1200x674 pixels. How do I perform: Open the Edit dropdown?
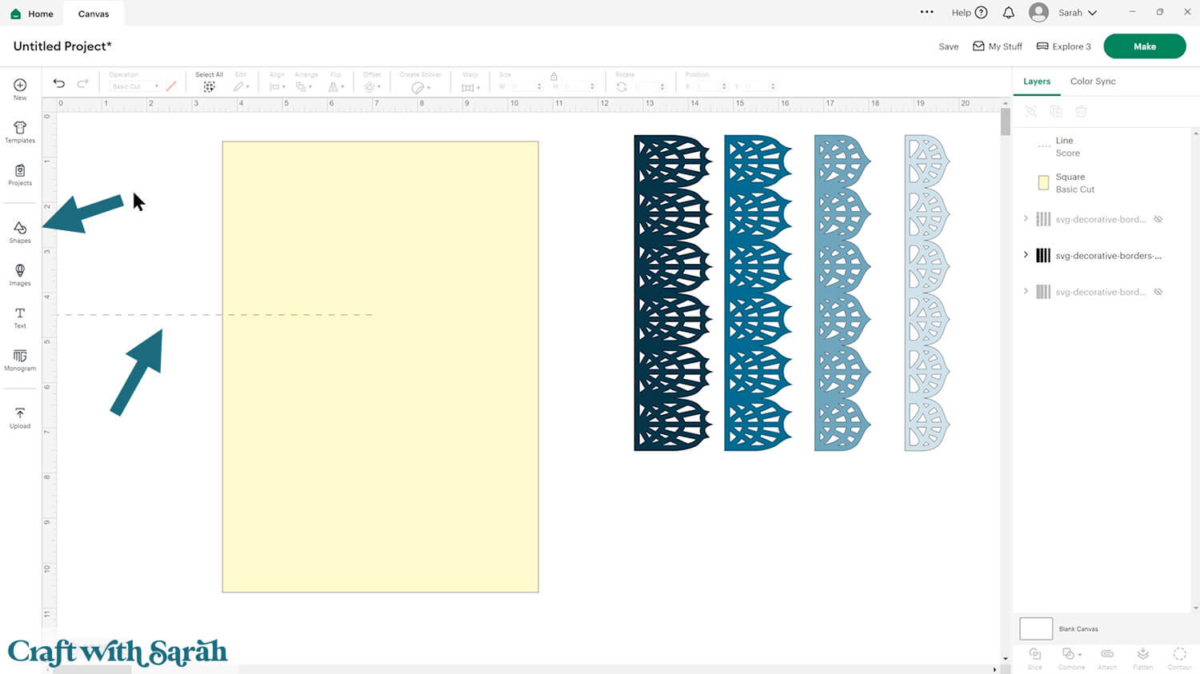point(241,86)
